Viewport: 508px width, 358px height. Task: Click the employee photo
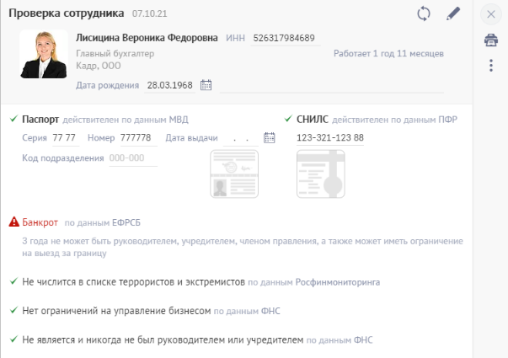[x=44, y=54]
